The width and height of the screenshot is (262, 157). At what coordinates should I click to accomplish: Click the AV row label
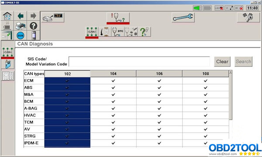(27, 129)
